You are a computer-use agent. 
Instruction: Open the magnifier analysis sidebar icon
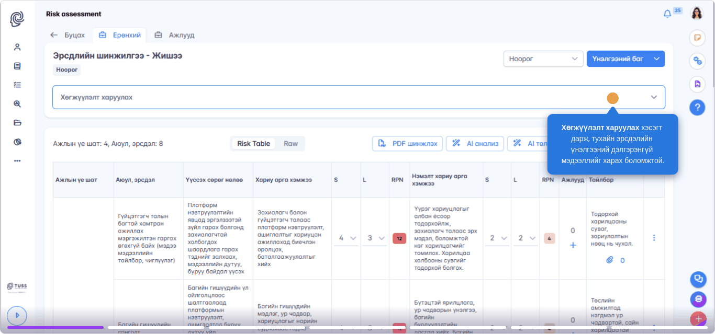(17, 104)
